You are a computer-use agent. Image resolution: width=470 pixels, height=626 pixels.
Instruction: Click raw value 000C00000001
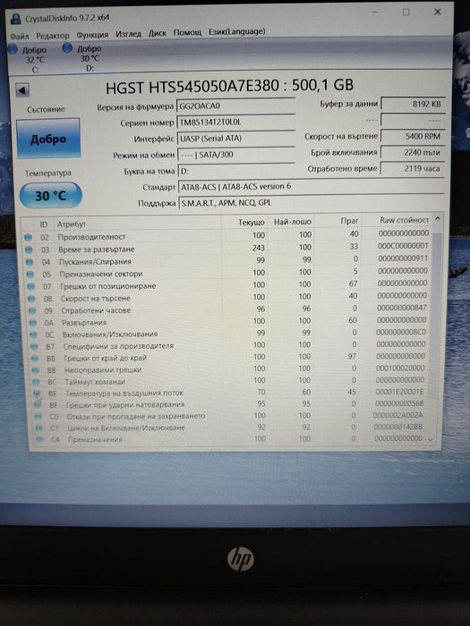(x=403, y=246)
